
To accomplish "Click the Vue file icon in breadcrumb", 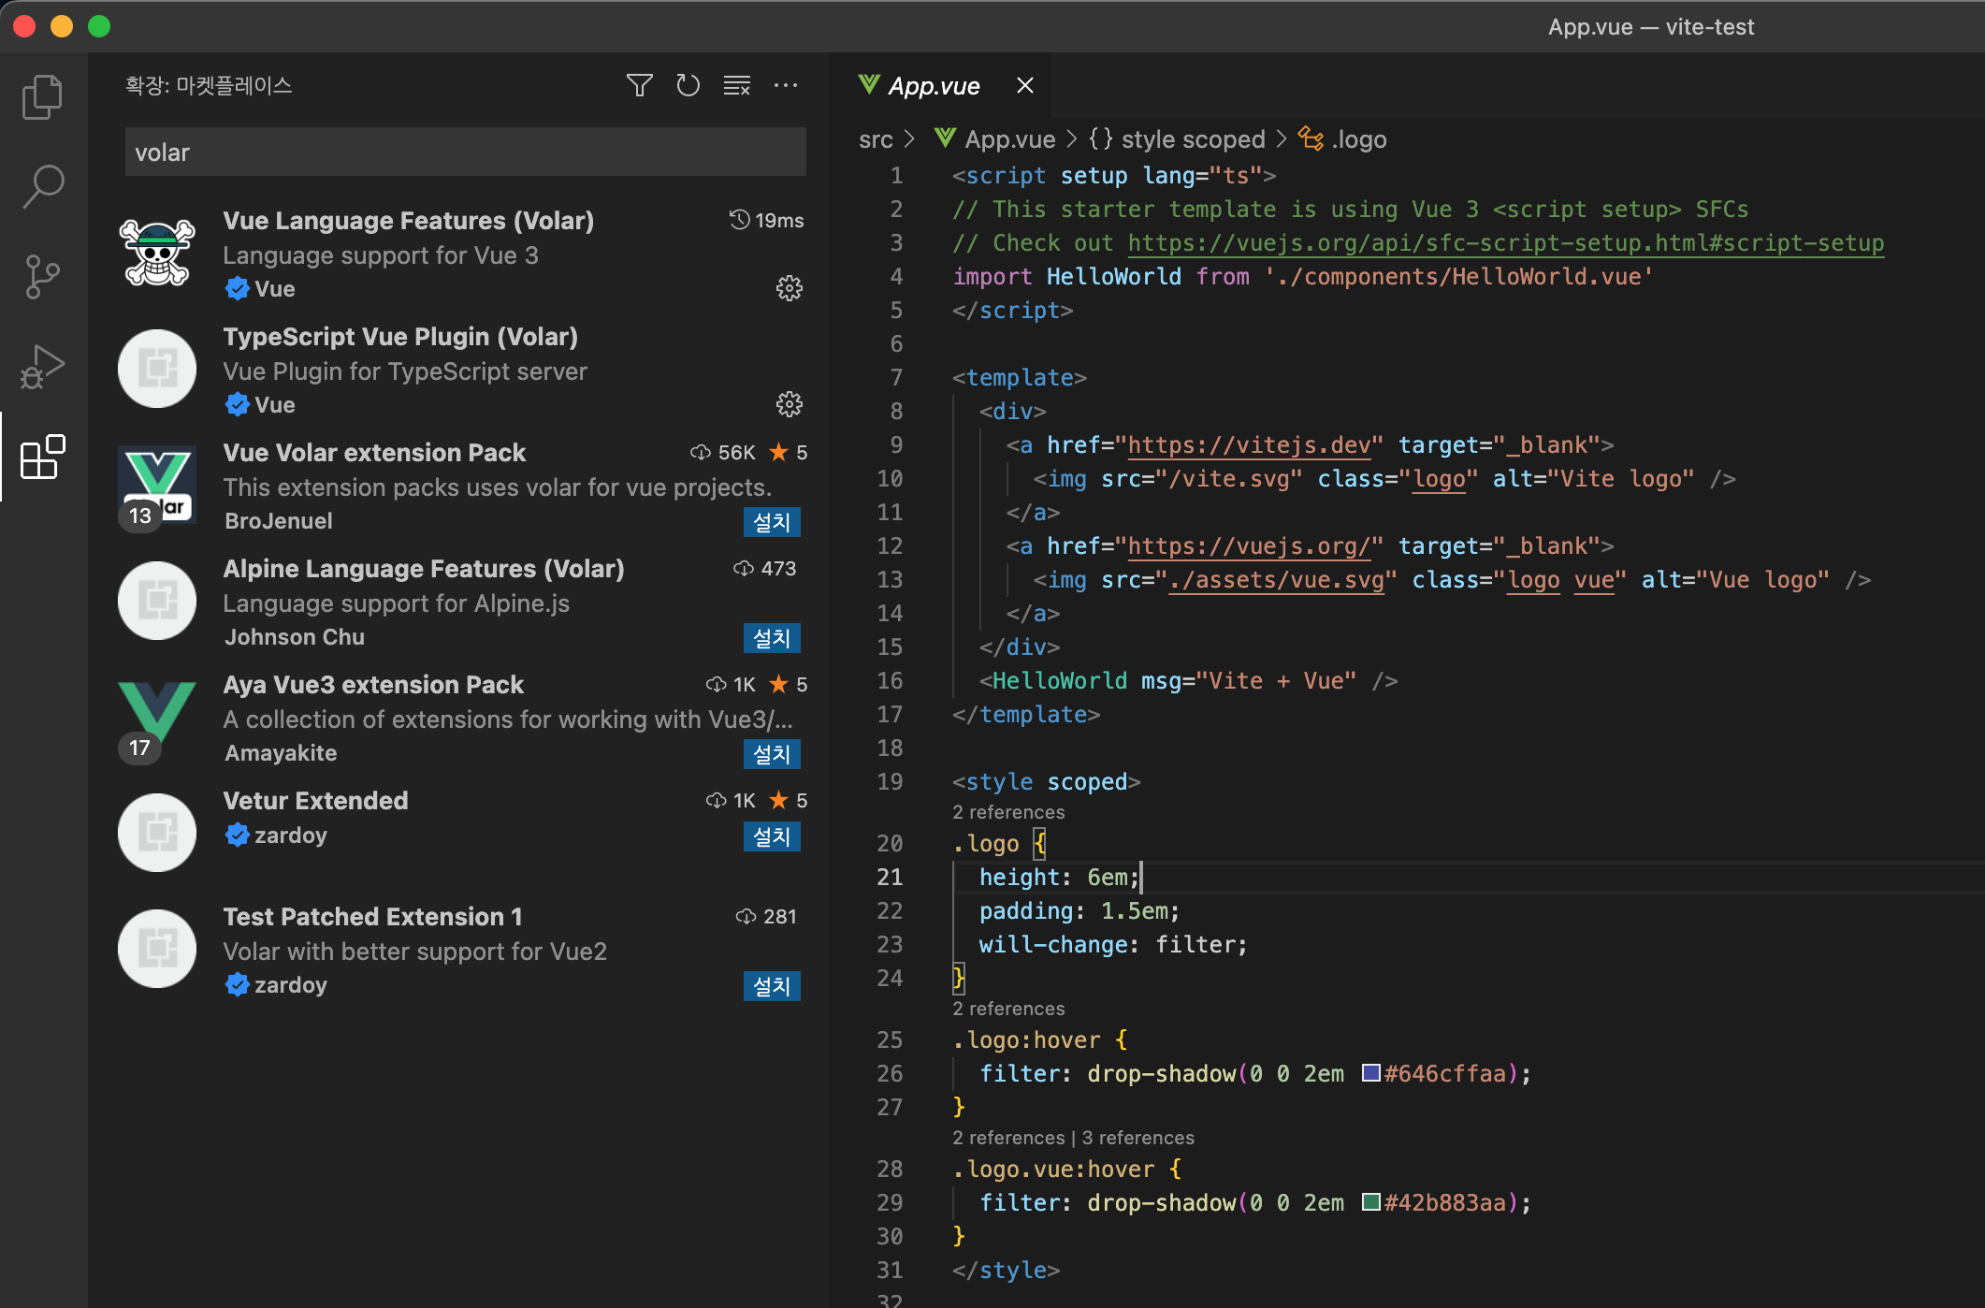I will click(946, 138).
